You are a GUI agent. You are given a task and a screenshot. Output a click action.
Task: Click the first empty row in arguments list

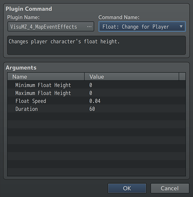coord(96,116)
